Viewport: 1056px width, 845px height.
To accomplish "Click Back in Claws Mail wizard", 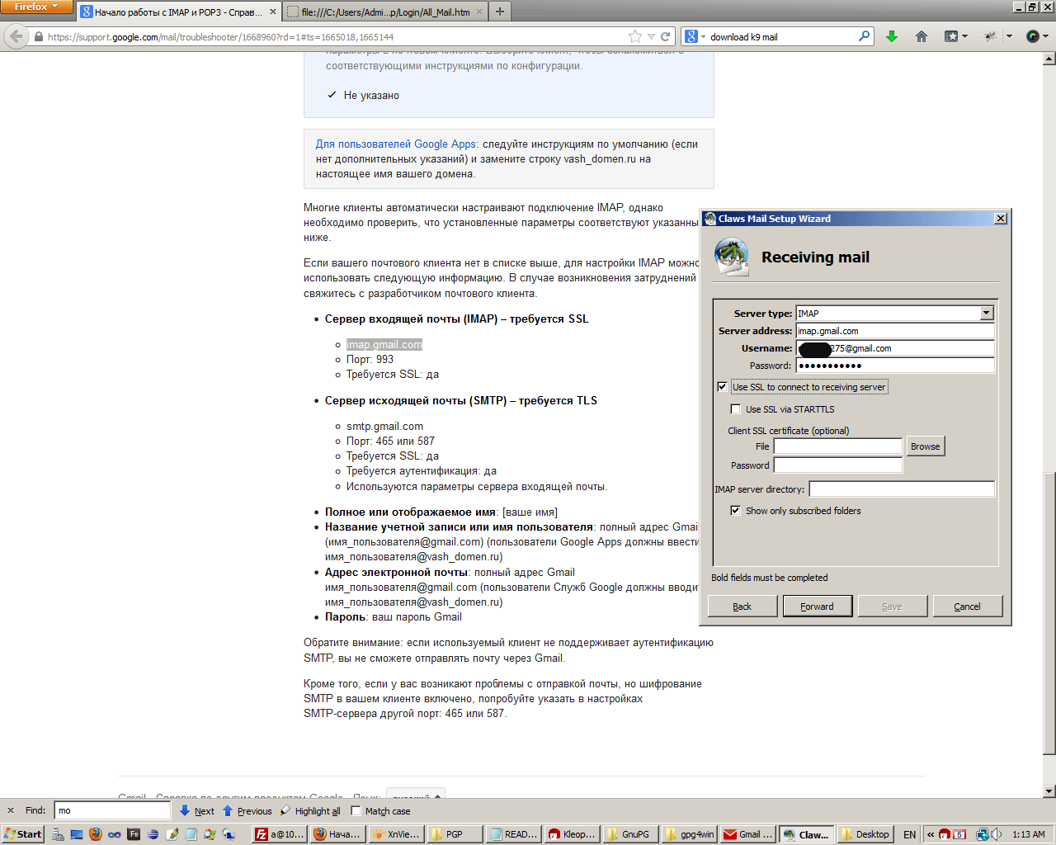I will point(742,606).
